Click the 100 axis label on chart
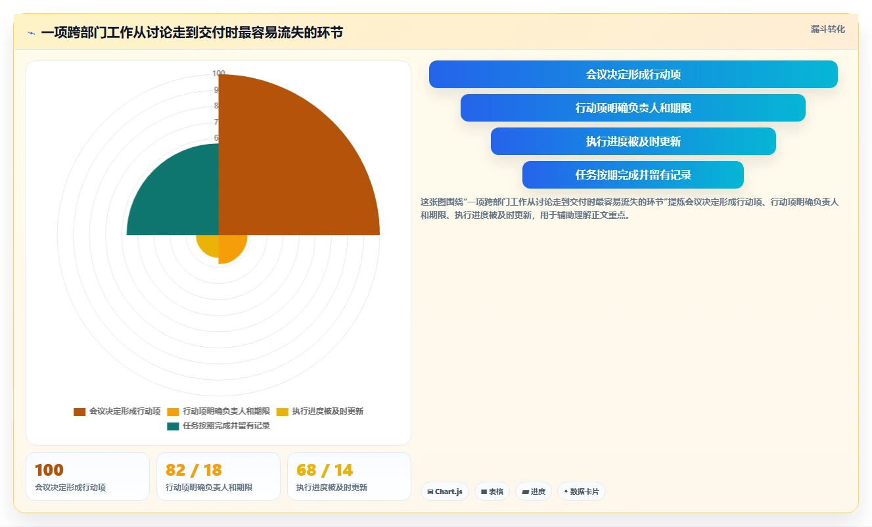Image resolution: width=872 pixels, height=527 pixels. [219, 74]
